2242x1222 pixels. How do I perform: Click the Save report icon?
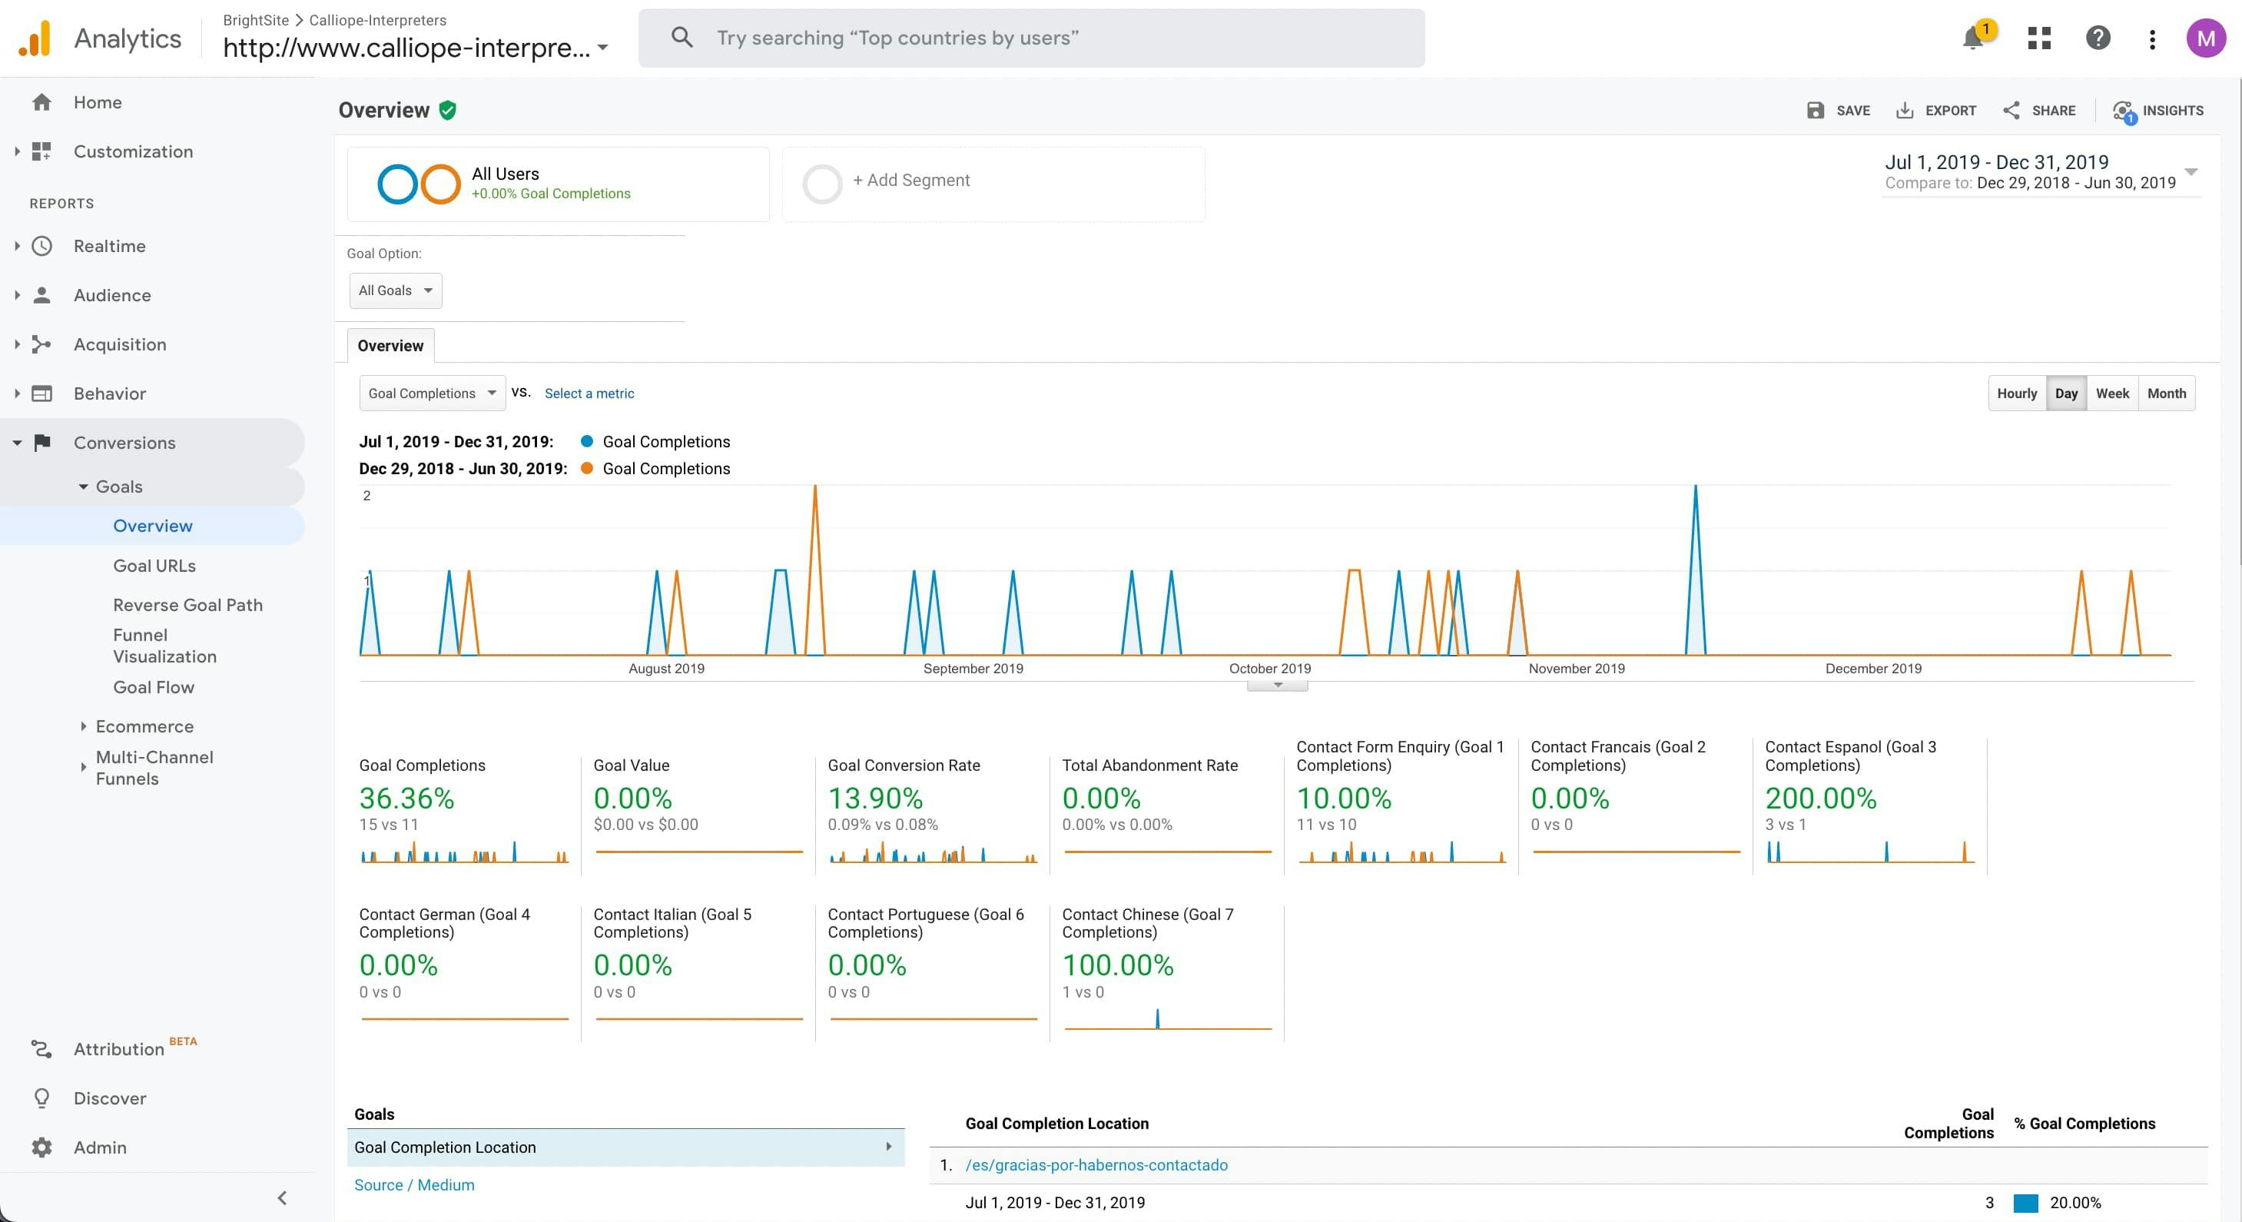point(1816,111)
